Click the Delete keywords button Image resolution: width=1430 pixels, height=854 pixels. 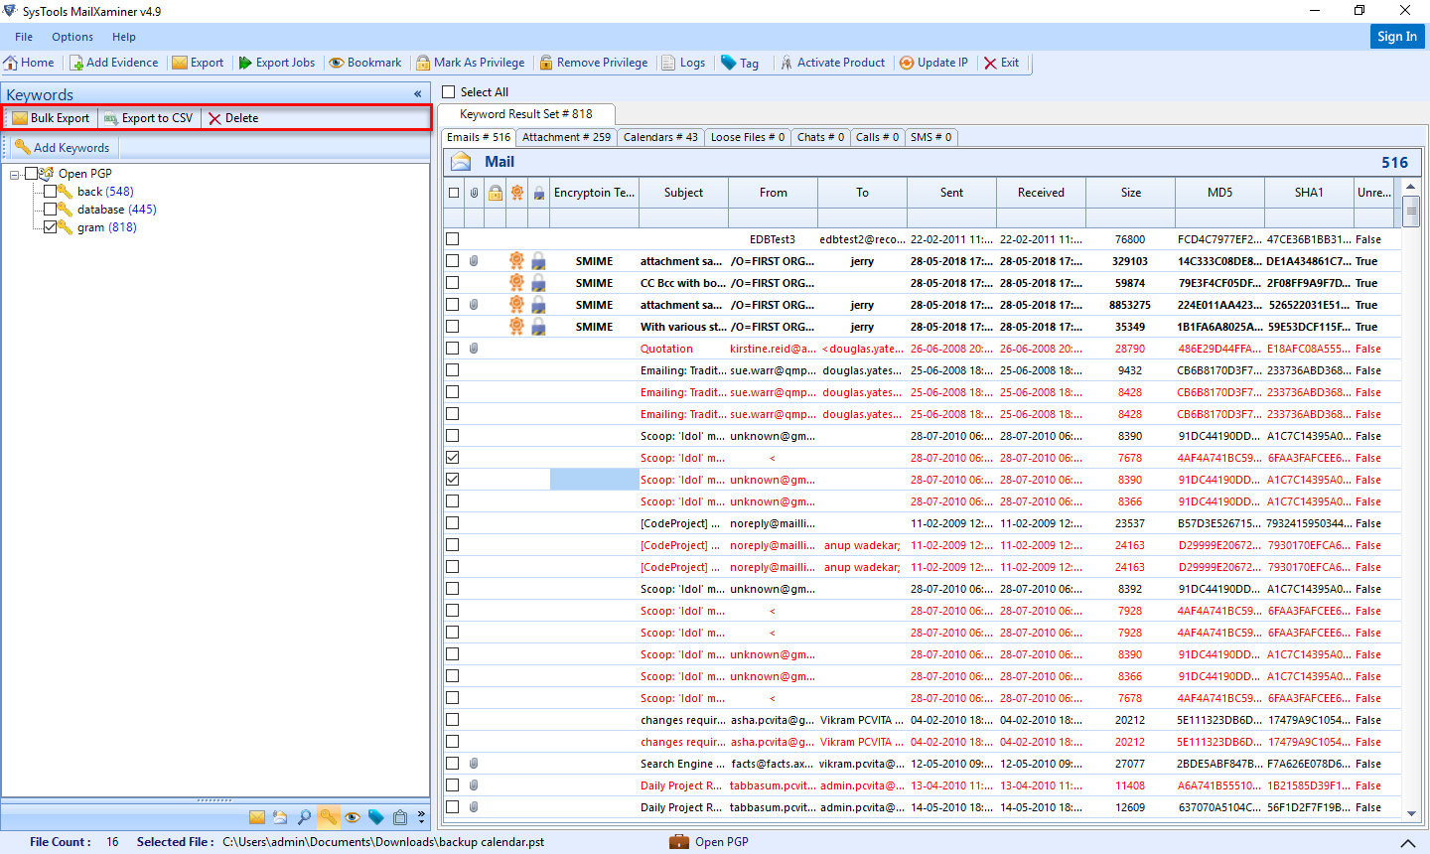coord(233,118)
